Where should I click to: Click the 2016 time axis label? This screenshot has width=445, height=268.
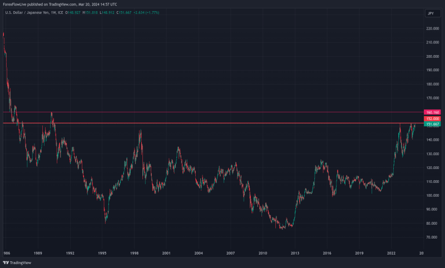click(x=327, y=253)
